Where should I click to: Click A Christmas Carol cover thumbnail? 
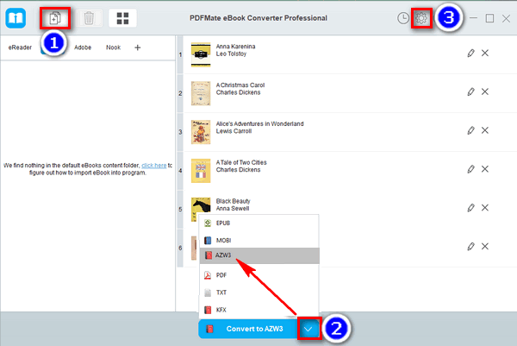(201, 93)
